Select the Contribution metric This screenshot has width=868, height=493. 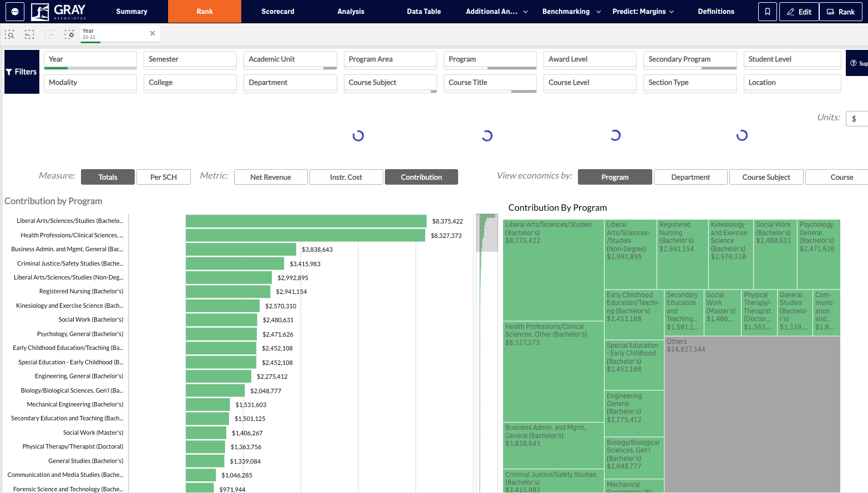click(x=422, y=177)
